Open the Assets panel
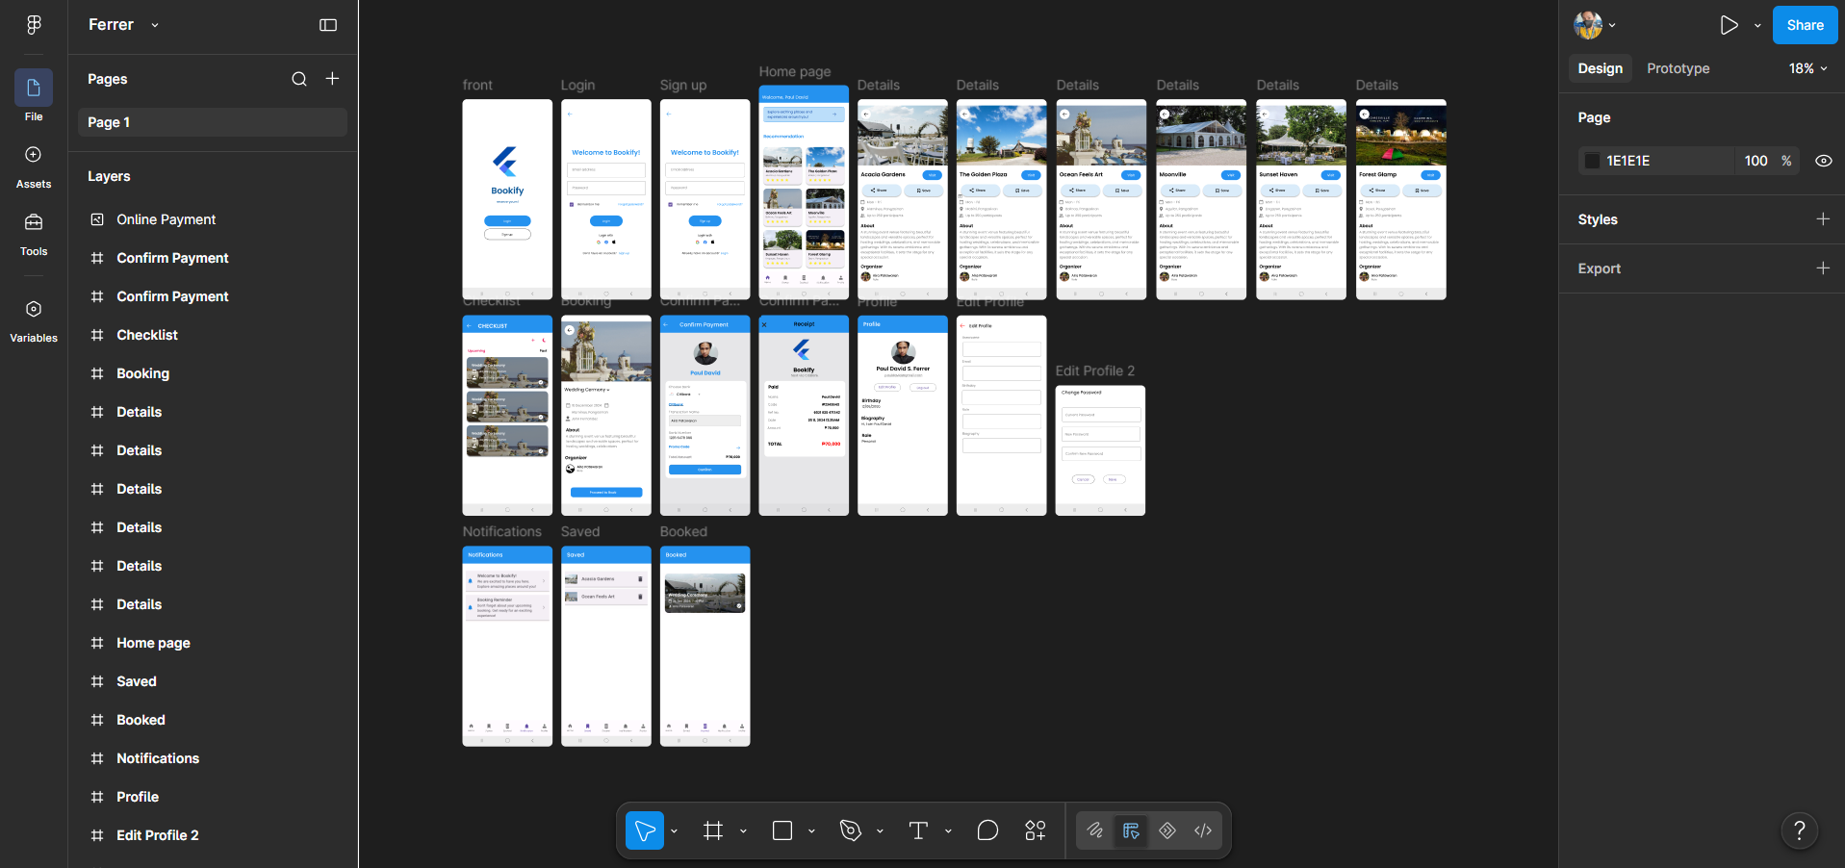 click(34, 166)
